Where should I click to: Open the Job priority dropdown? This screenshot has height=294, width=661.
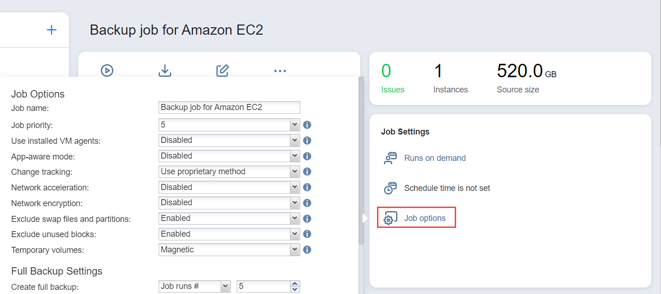[x=295, y=125]
